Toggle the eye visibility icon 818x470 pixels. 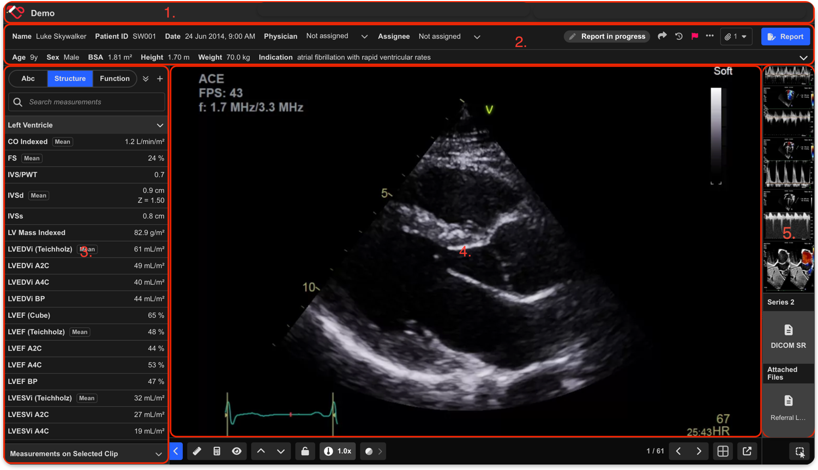pos(237,451)
